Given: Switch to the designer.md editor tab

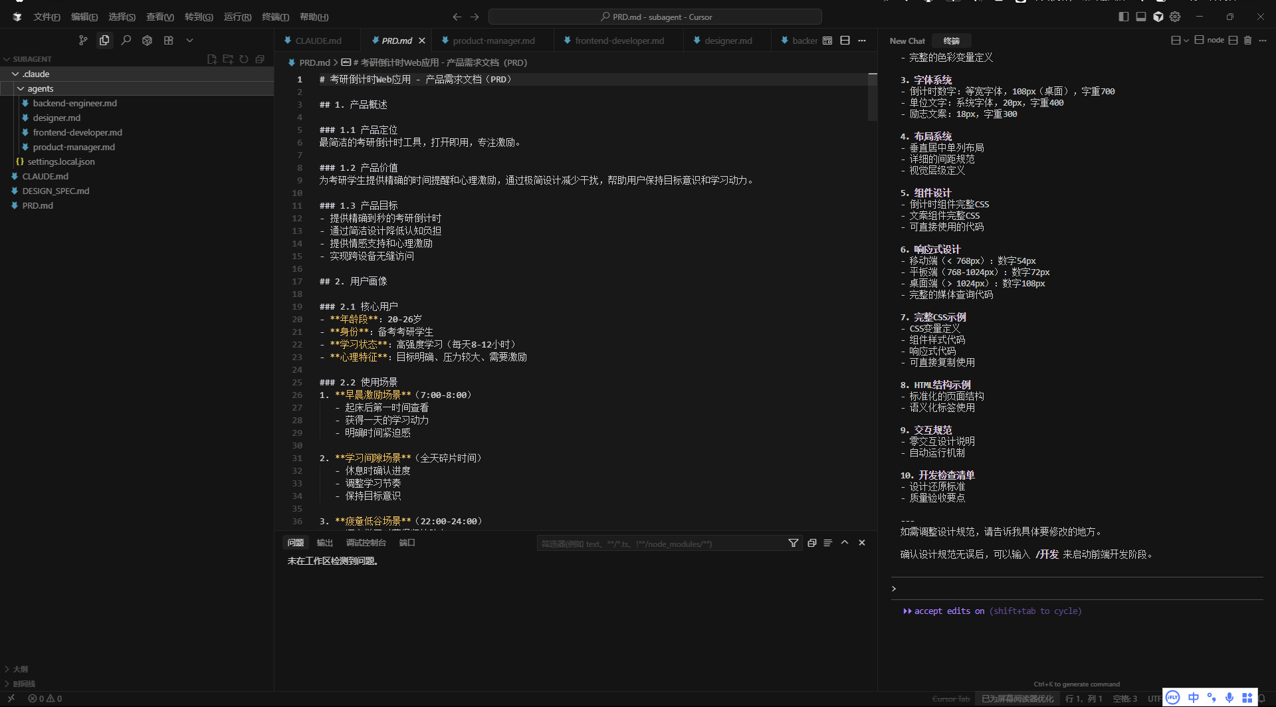Looking at the screenshot, I should [x=728, y=41].
